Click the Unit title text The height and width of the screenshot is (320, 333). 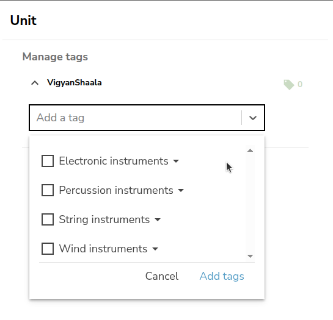tap(23, 21)
